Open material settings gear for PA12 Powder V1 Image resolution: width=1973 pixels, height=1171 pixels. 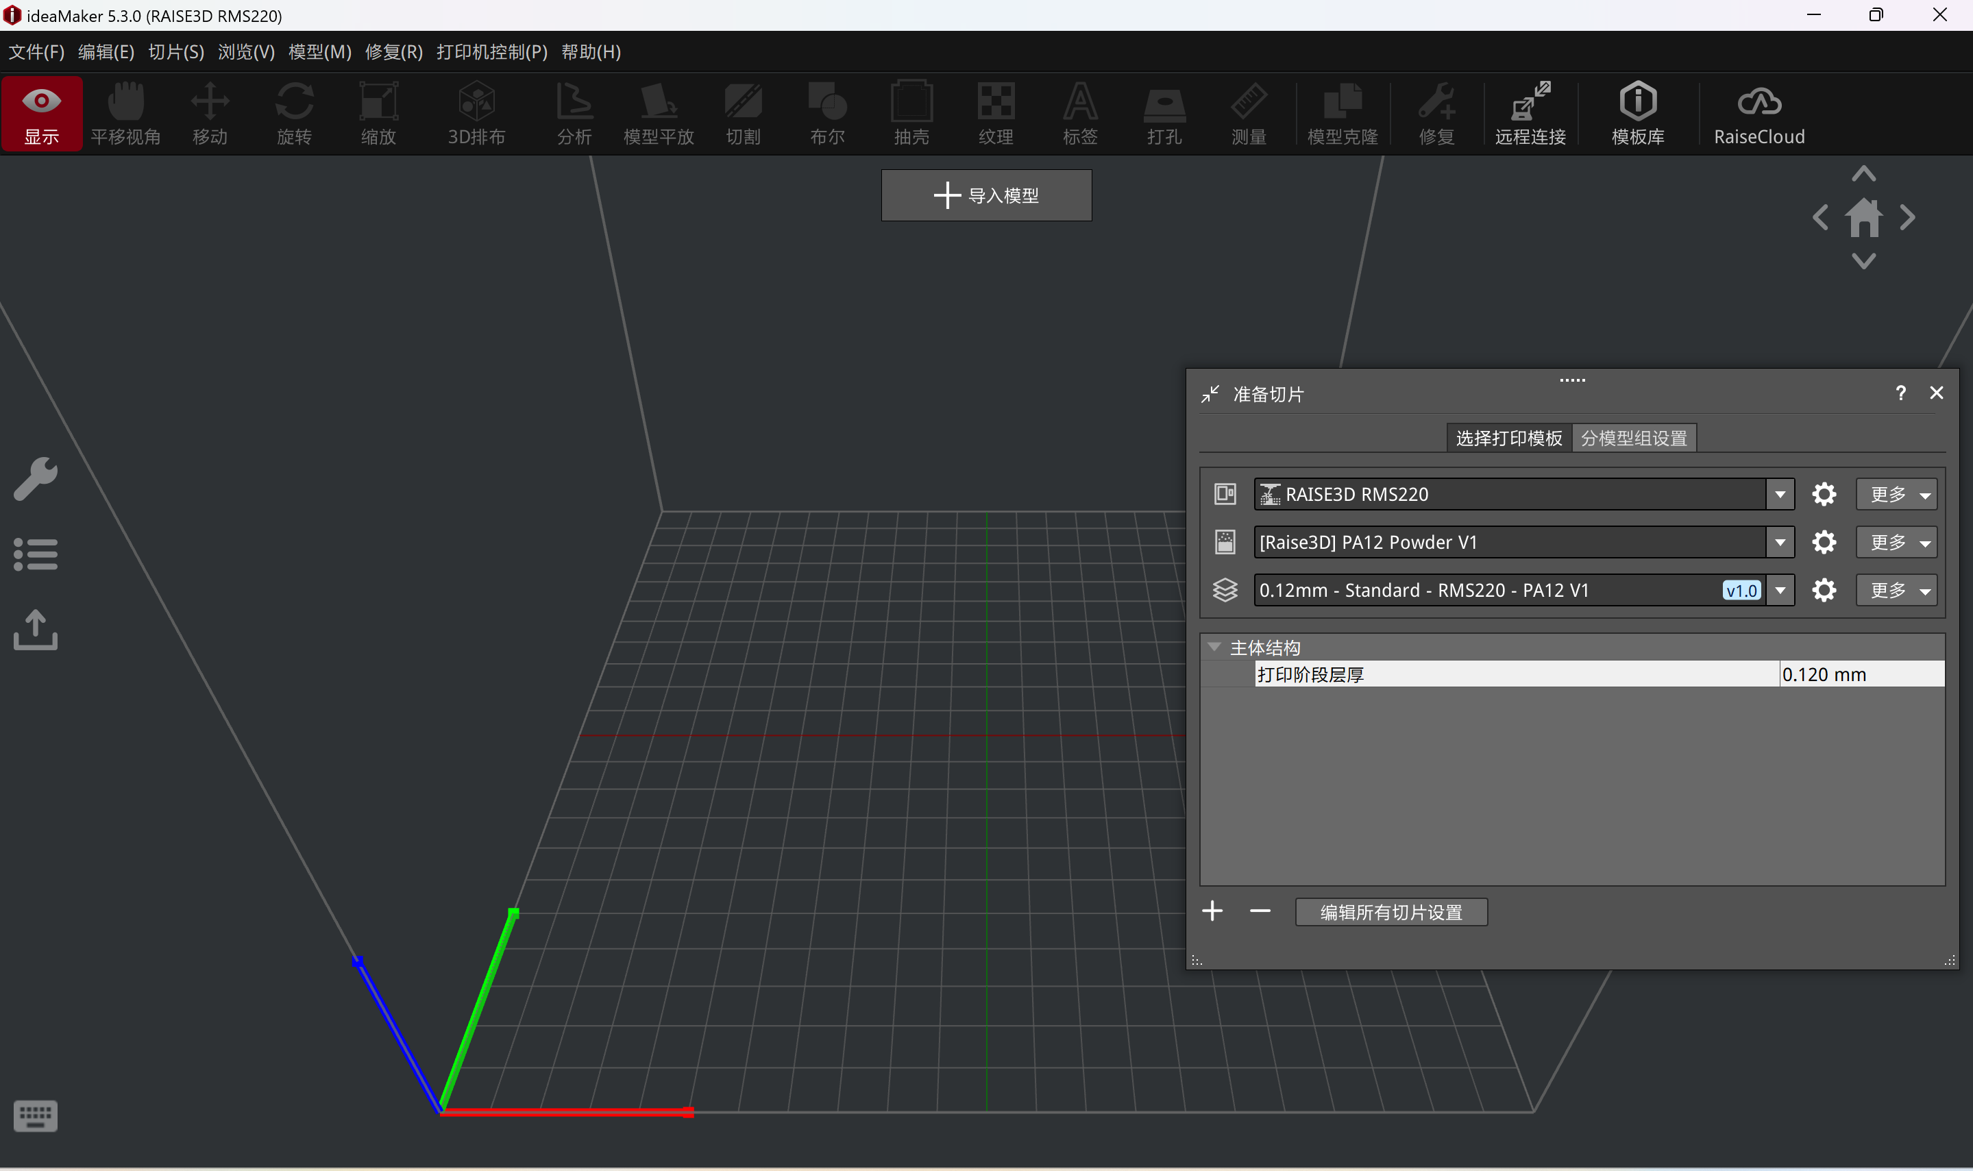(1824, 542)
